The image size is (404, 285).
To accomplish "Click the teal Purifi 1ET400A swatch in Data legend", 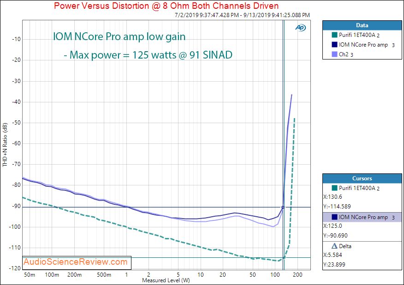I will pos(334,35).
